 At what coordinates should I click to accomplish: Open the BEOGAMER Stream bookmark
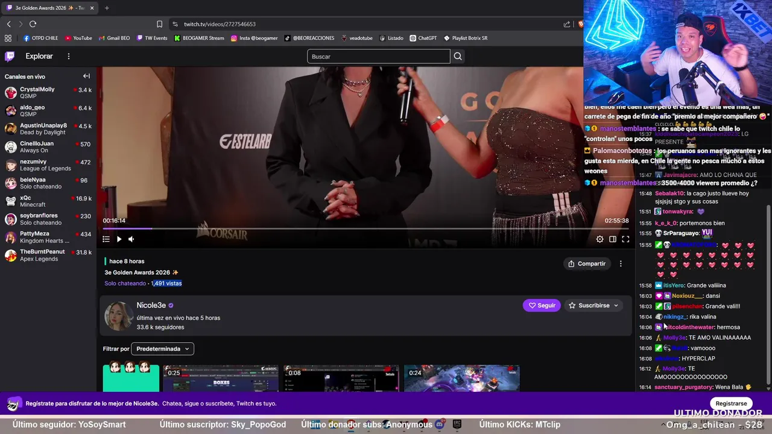(199, 38)
